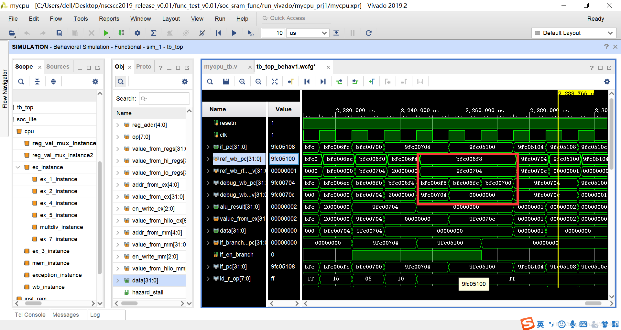Click the Sigma report icon in the toolbar

click(154, 33)
